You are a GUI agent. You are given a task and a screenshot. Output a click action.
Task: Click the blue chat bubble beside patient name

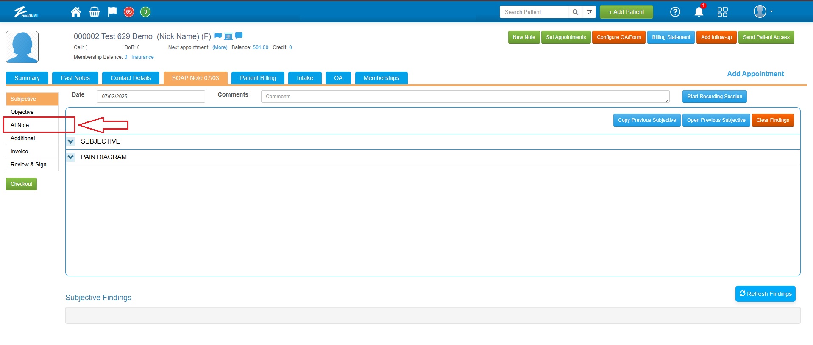point(239,36)
